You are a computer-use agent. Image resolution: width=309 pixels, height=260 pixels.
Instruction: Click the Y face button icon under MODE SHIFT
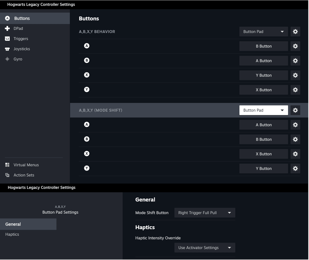pyautogui.click(x=87, y=168)
